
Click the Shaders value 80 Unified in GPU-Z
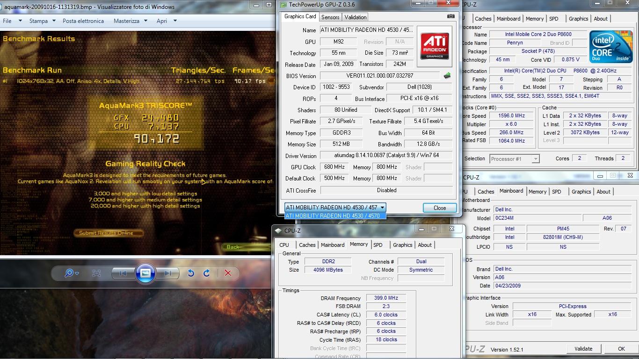tap(346, 110)
